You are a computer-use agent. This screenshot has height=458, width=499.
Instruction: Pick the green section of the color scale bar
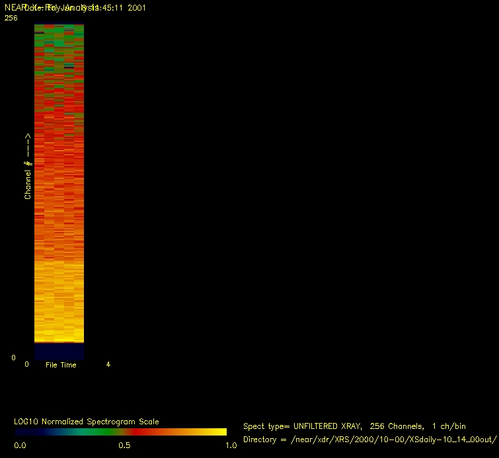(89, 432)
